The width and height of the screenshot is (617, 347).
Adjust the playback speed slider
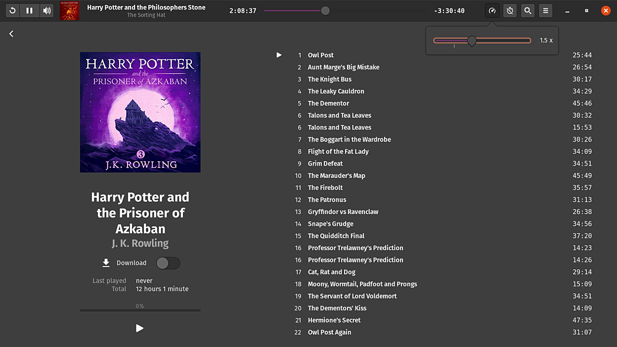tap(472, 41)
